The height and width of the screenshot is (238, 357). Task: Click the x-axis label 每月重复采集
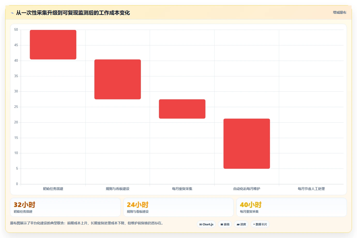182,189
